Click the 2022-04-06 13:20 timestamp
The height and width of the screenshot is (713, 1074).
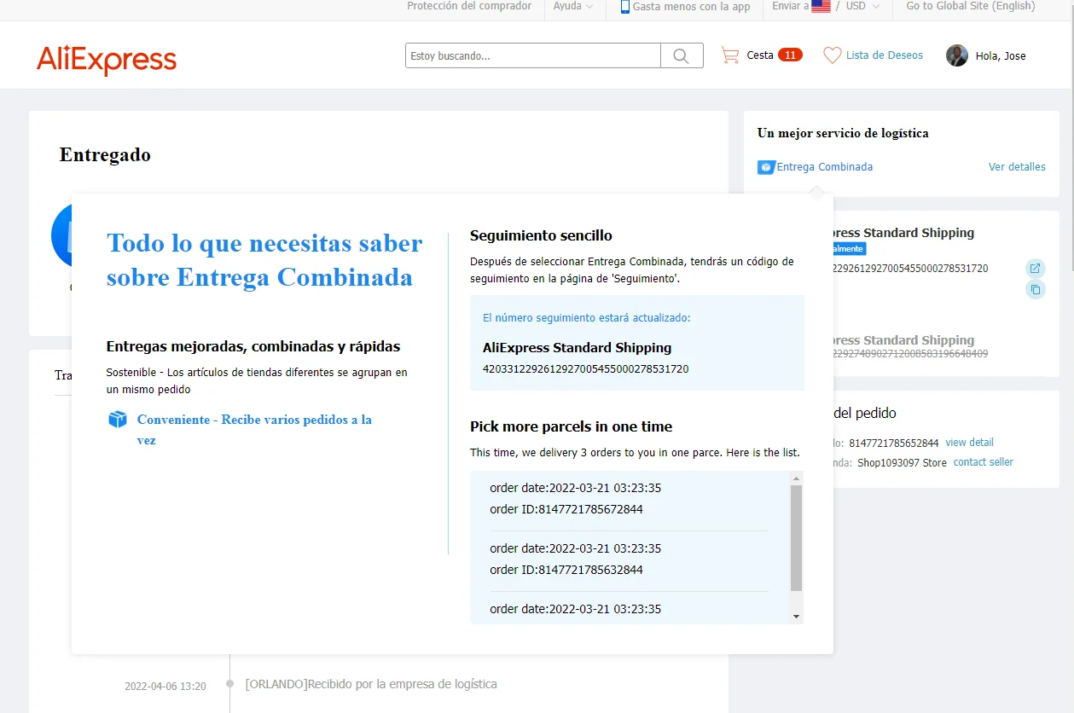(x=165, y=686)
